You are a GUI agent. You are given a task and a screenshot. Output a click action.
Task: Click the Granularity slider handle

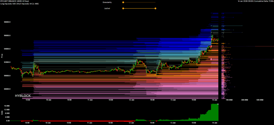[123, 2]
